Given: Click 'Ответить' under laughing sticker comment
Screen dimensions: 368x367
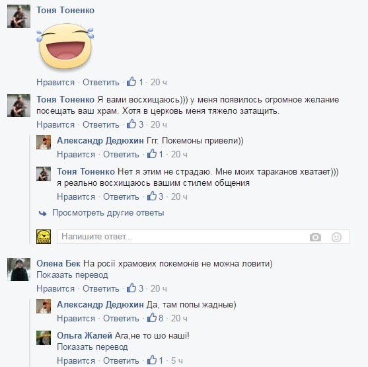Looking at the screenshot, I should pyautogui.click(x=101, y=83).
